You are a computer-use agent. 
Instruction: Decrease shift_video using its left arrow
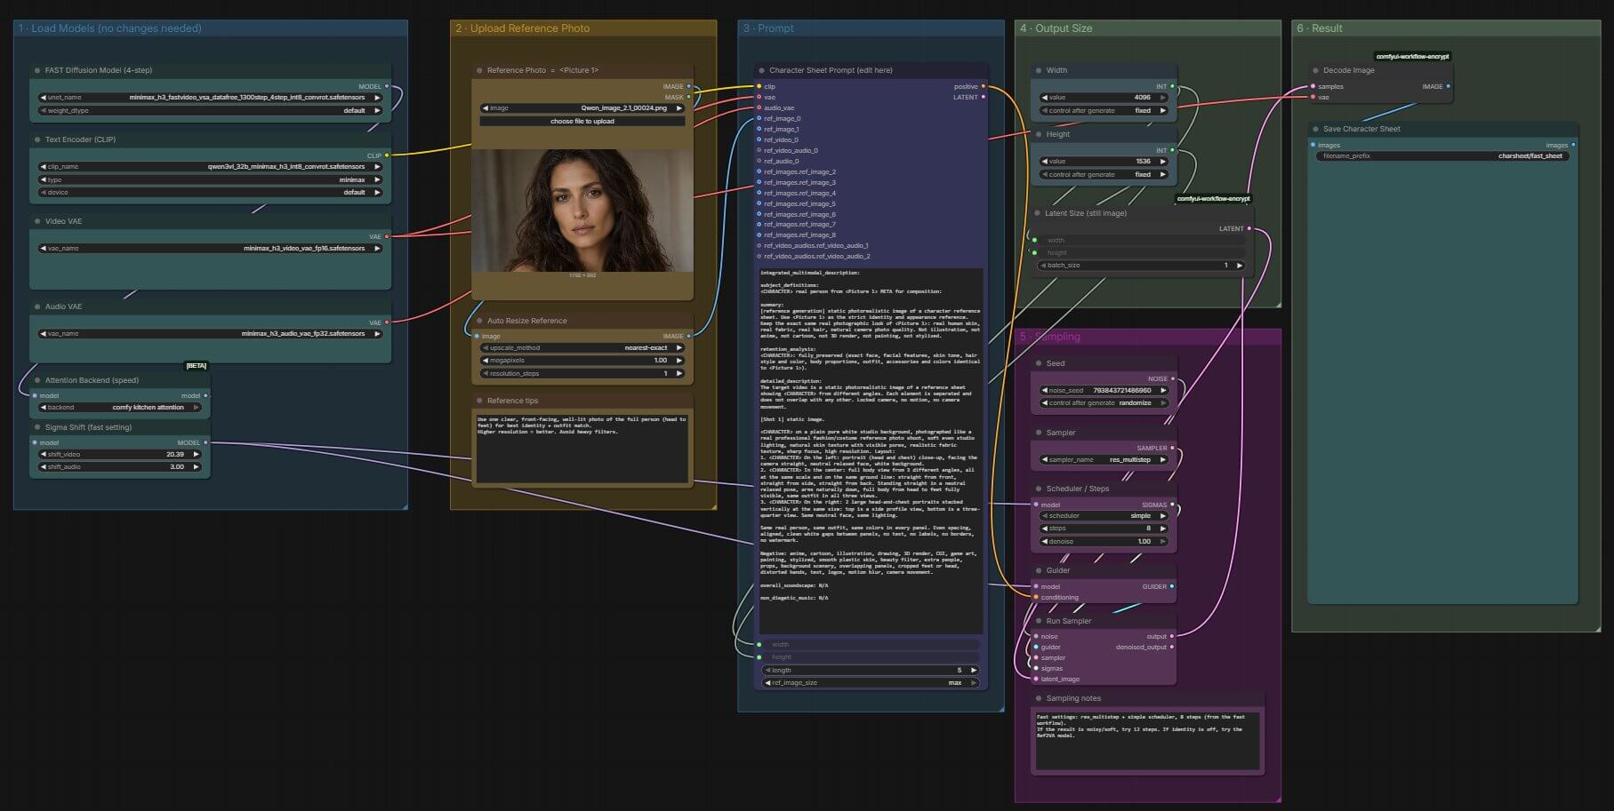43,454
